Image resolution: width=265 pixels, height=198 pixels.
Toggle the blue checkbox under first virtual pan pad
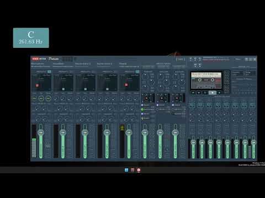142,105
